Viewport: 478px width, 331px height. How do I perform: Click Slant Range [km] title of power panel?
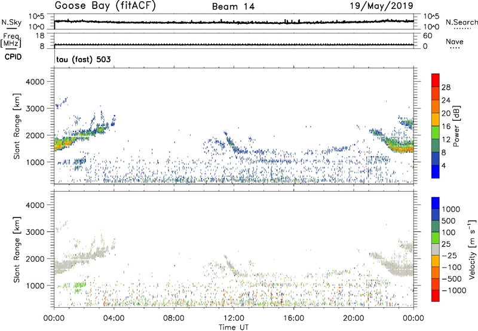click(x=17, y=127)
